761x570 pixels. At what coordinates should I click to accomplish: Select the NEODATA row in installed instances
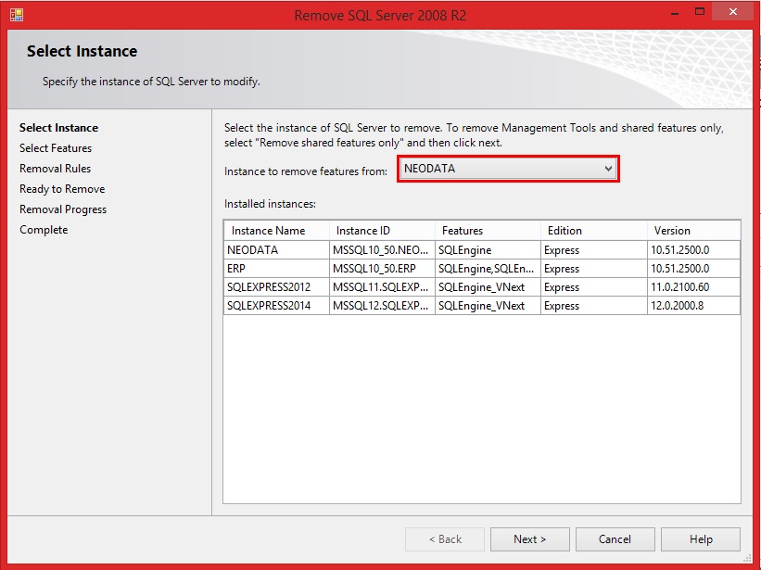pyautogui.click(x=482, y=250)
